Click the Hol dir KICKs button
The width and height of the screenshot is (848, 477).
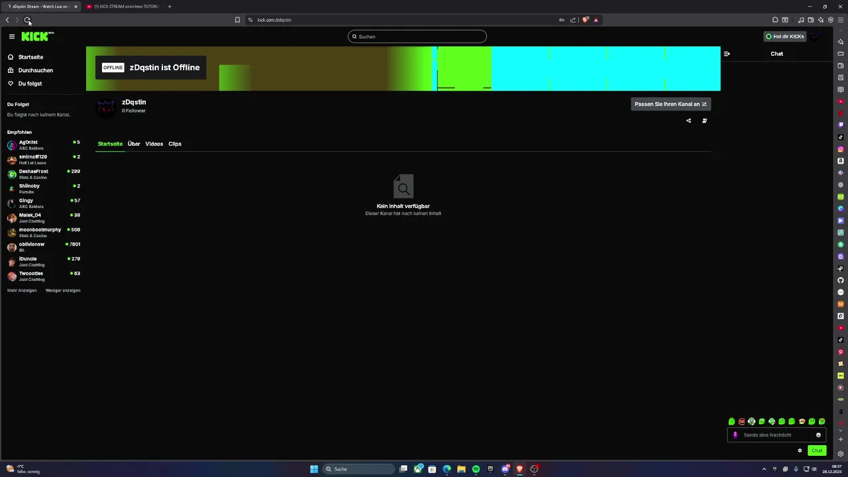[x=785, y=36]
